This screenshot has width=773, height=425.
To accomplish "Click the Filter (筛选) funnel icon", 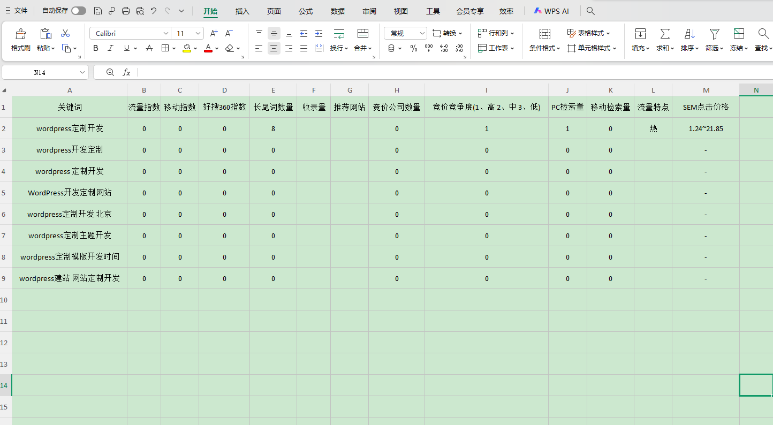I will 714,34.
